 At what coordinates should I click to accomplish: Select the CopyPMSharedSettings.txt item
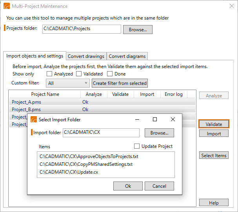(86, 164)
